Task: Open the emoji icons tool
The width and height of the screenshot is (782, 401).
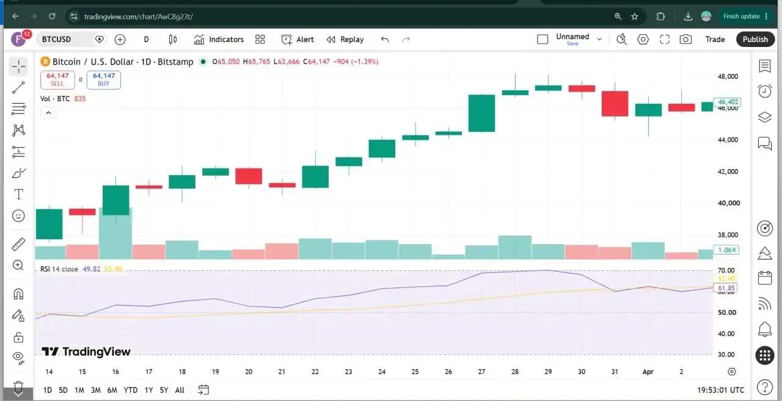Action: pos(18,215)
